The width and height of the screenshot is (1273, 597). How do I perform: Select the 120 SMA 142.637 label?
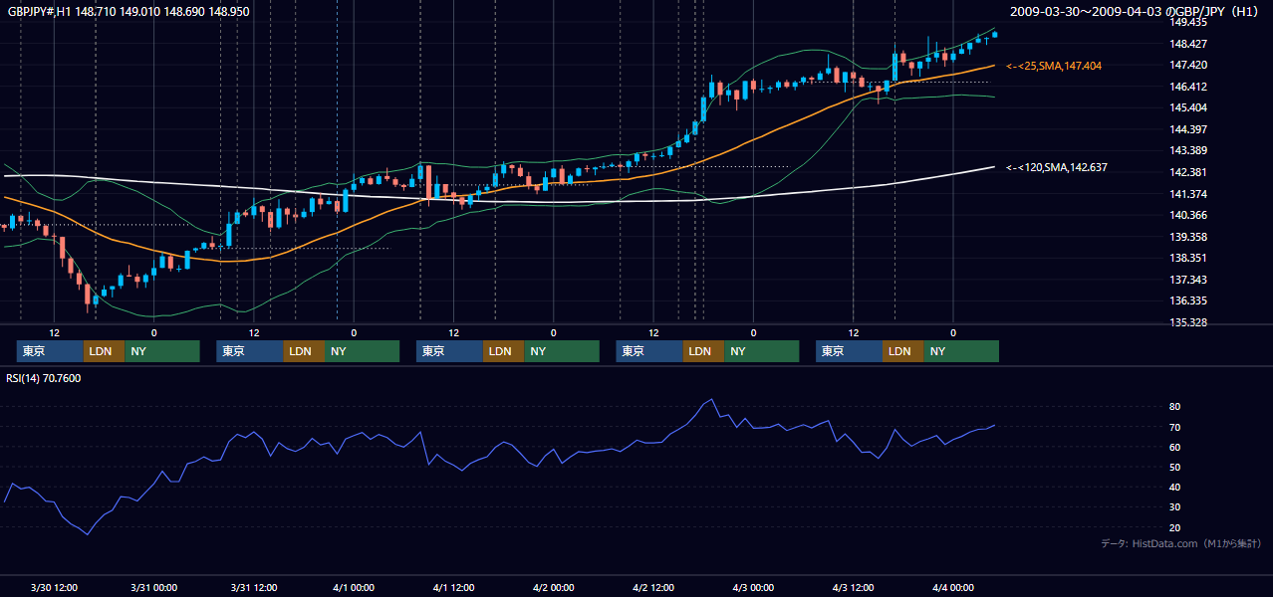pos(1057,167)
